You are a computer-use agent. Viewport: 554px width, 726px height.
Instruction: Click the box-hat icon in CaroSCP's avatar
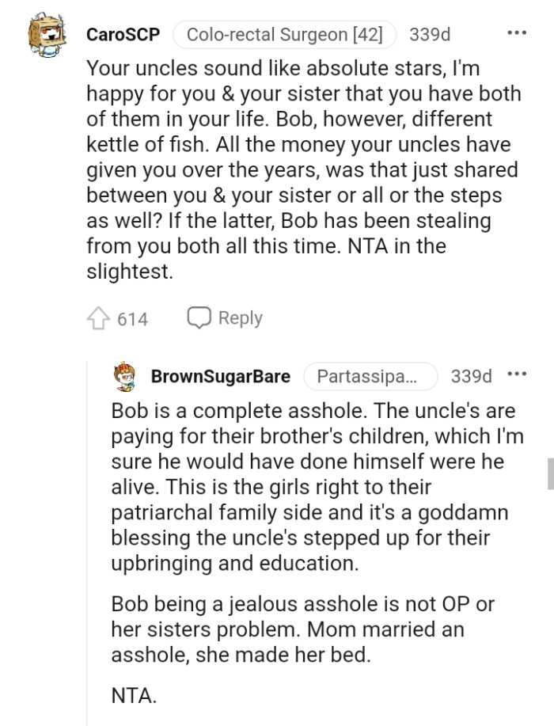pos(47,29)
